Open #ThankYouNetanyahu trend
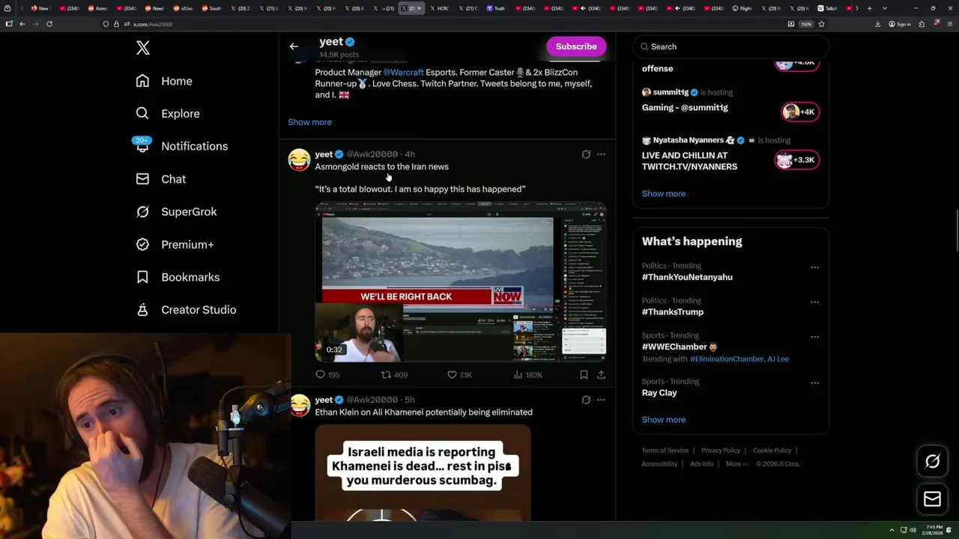This screenshot has width=959, height=539. (687, 277)
